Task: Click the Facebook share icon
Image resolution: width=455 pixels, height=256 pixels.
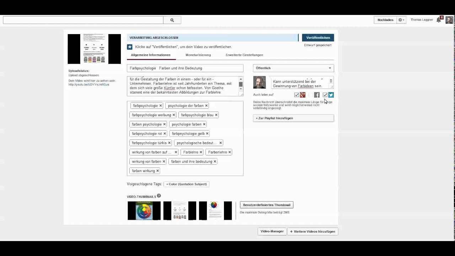Action: 317,95
